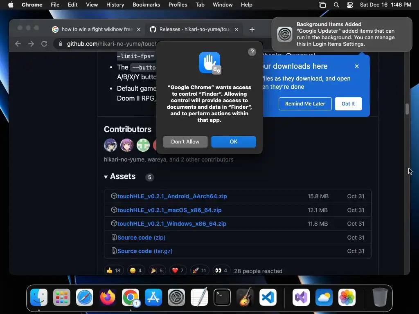419x314 pixels.
Task: Click Remind Me Later in the downloads bubble
Action: point(305,103)
